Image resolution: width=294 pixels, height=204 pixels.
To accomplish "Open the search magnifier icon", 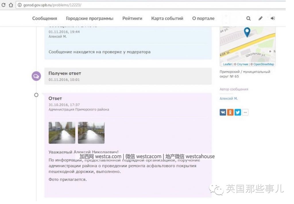I will coord(248,18).
